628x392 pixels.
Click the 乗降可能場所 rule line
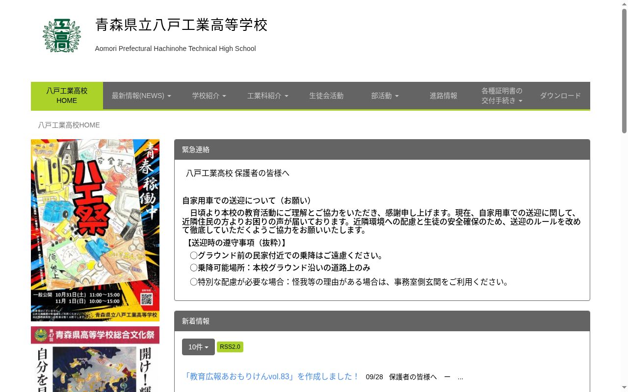[280, 268]
